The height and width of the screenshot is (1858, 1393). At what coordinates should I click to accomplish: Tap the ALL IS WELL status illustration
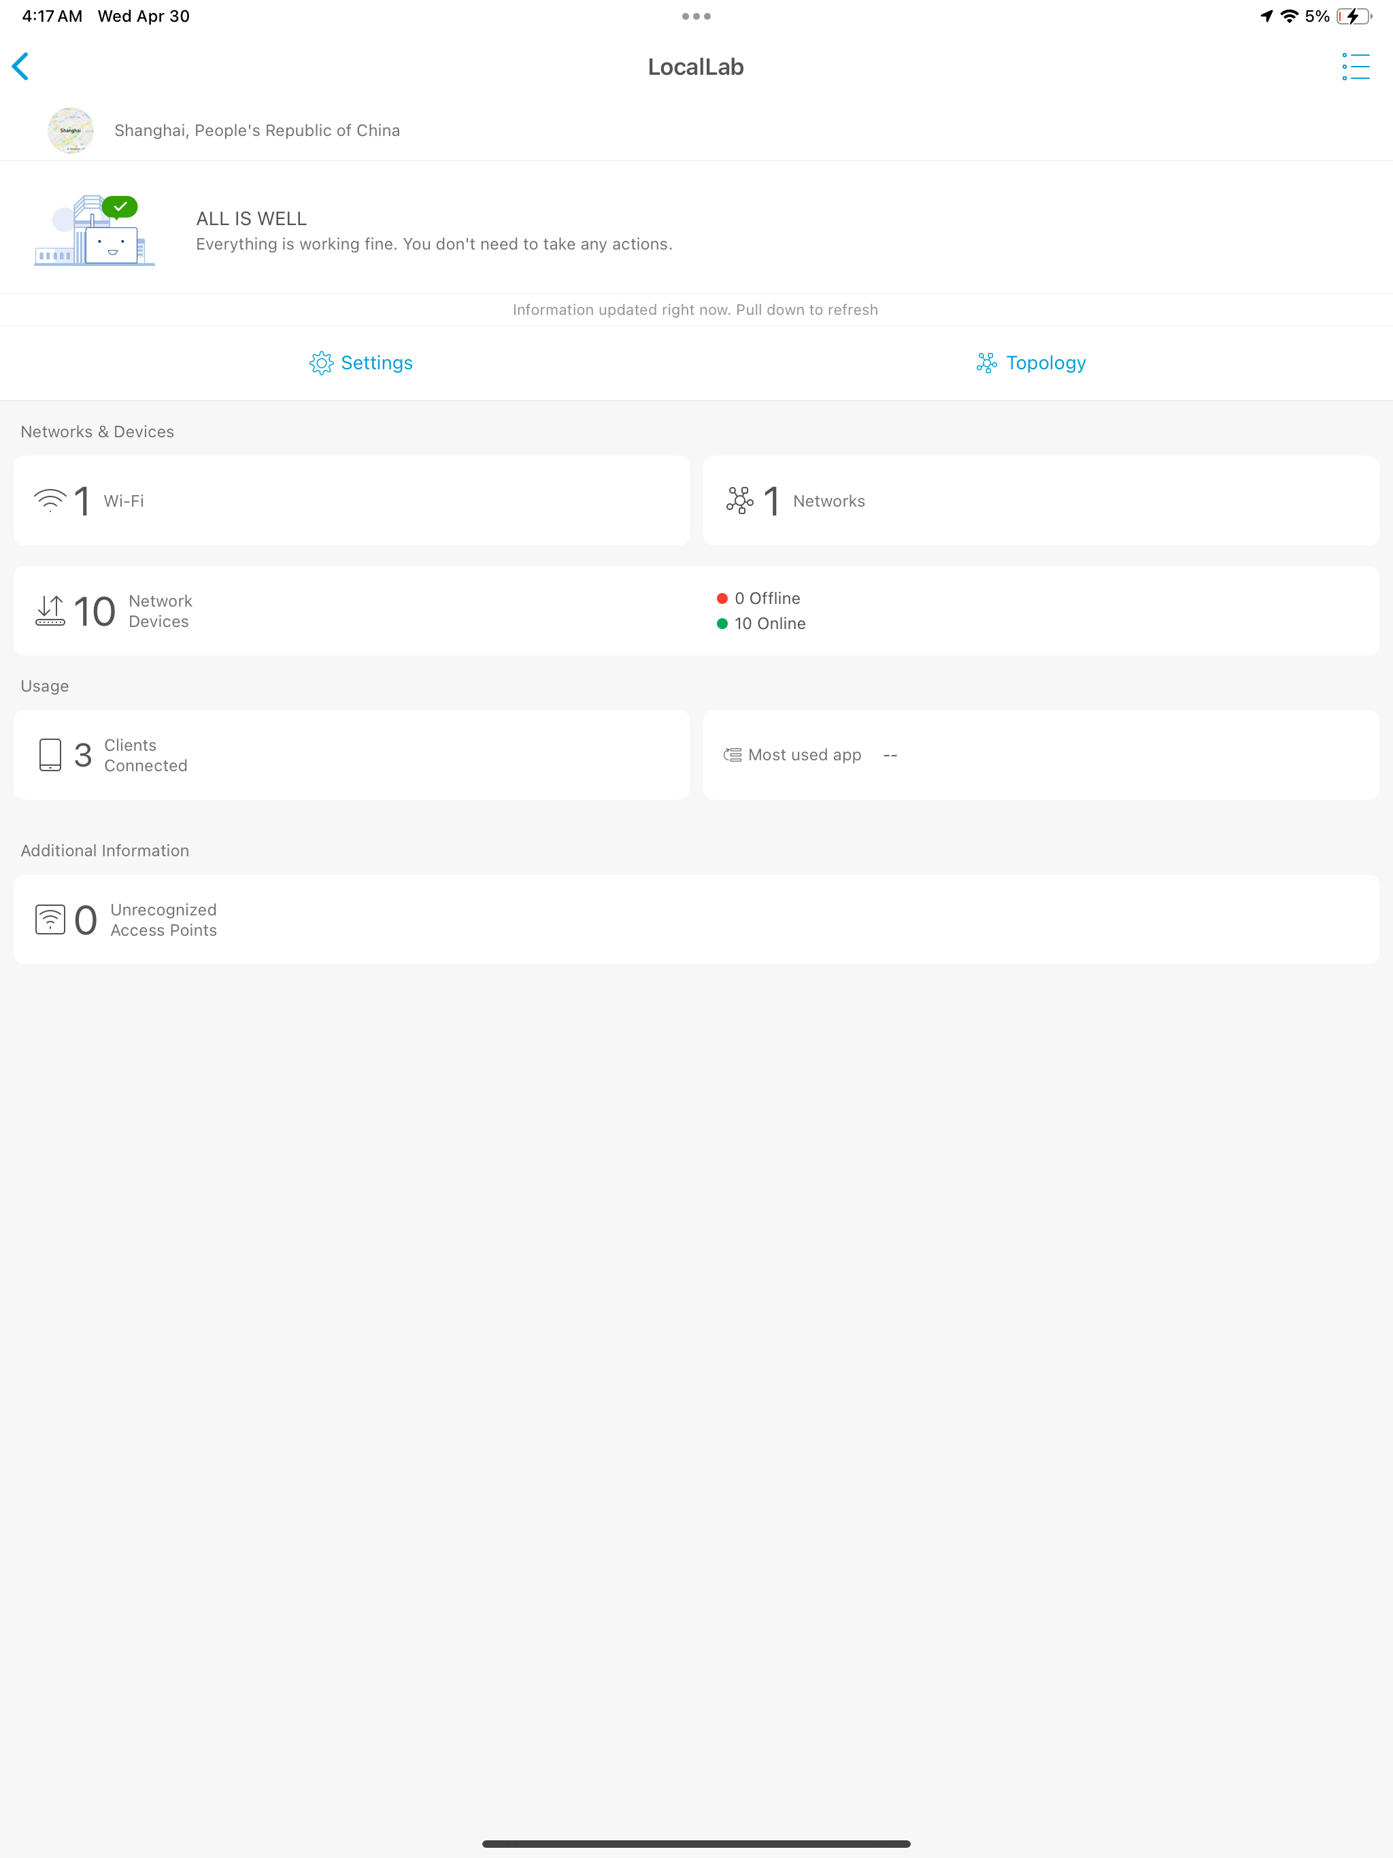point(94,230)
